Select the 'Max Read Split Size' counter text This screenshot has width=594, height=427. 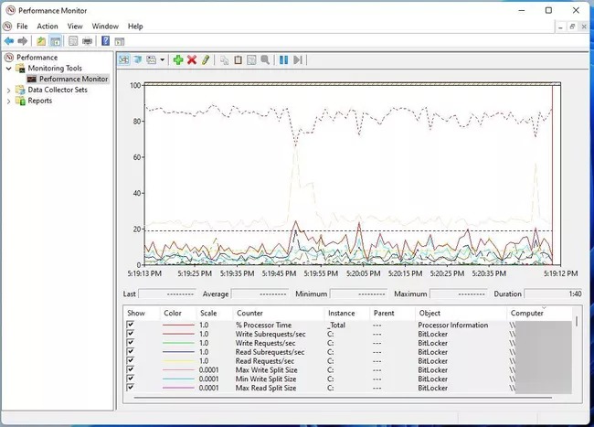point(266,388)
